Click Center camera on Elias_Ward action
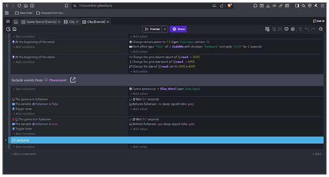 [x=164, y=89]
